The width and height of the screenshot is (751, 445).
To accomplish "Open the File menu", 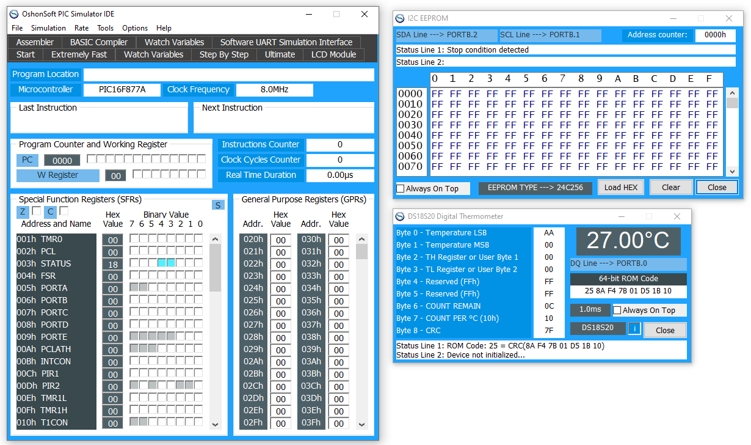I will coord(17,28).
